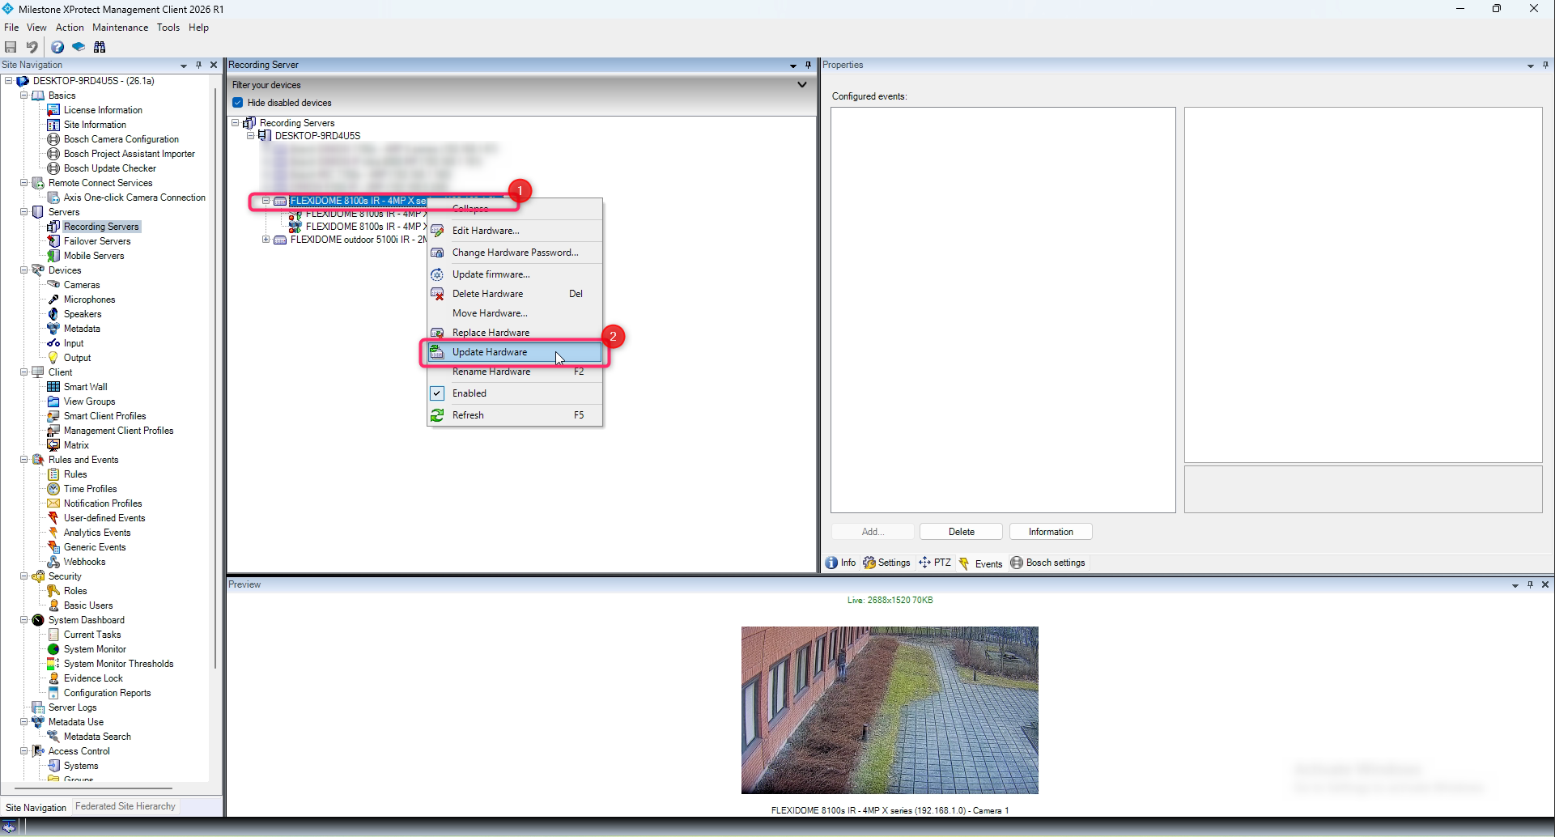Click the binoculars search toolbar icon
The height and width of the screenshot is (837, 1555).
[x=100, y=47]
